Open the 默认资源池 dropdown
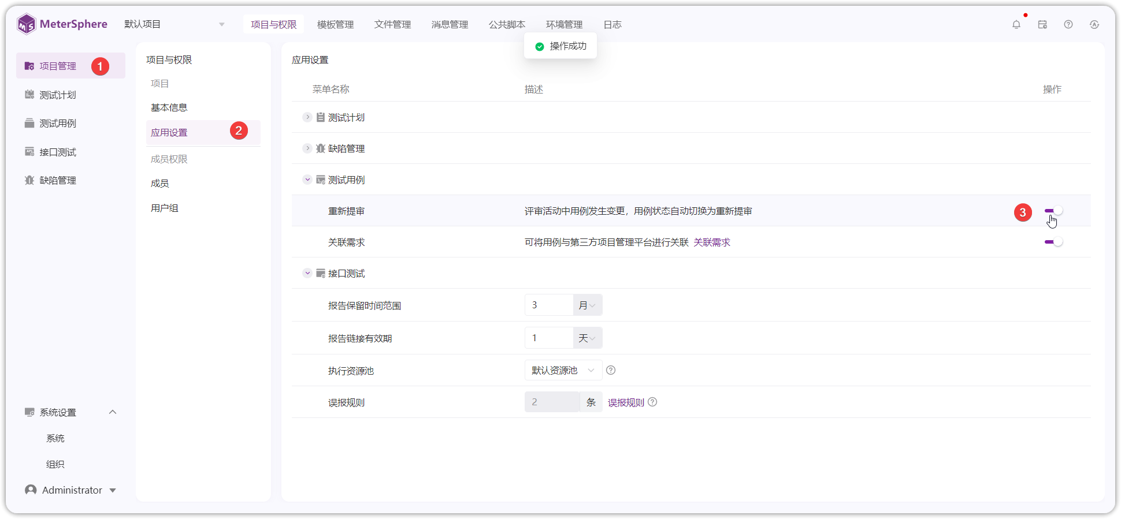Image resolution: width=1121 pixels, height=519 pixels. click(563, 370)
